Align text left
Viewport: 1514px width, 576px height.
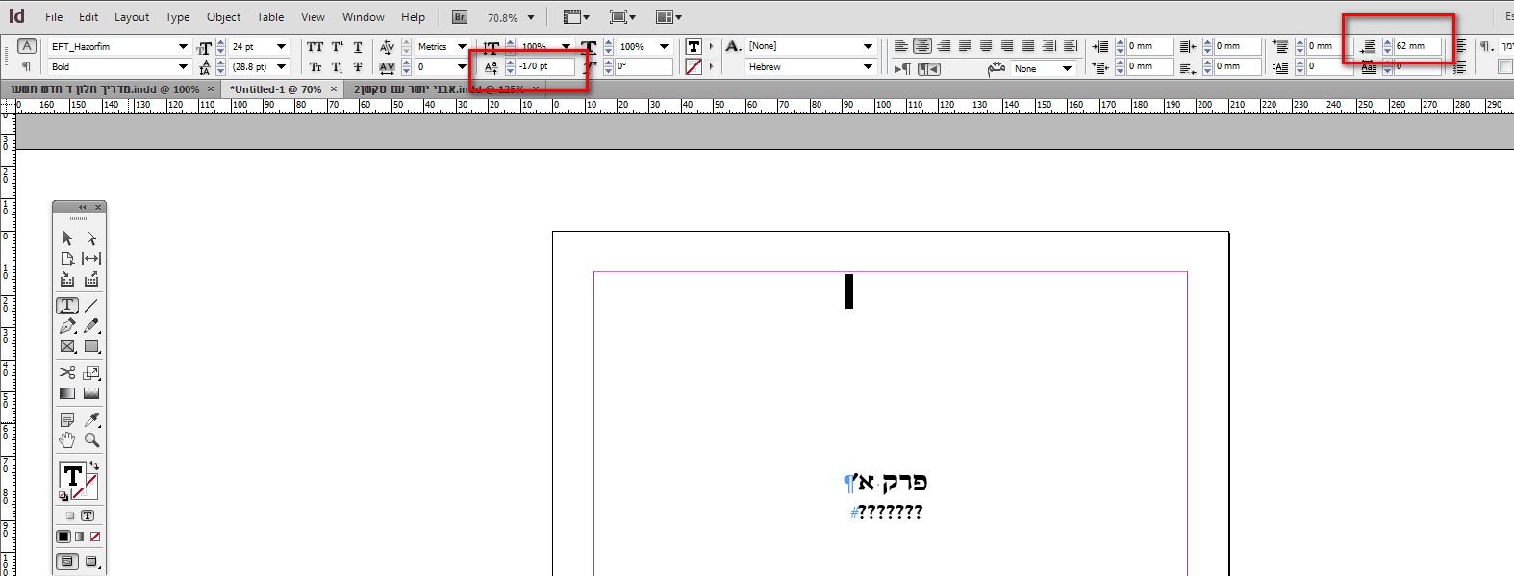[901, 46]
